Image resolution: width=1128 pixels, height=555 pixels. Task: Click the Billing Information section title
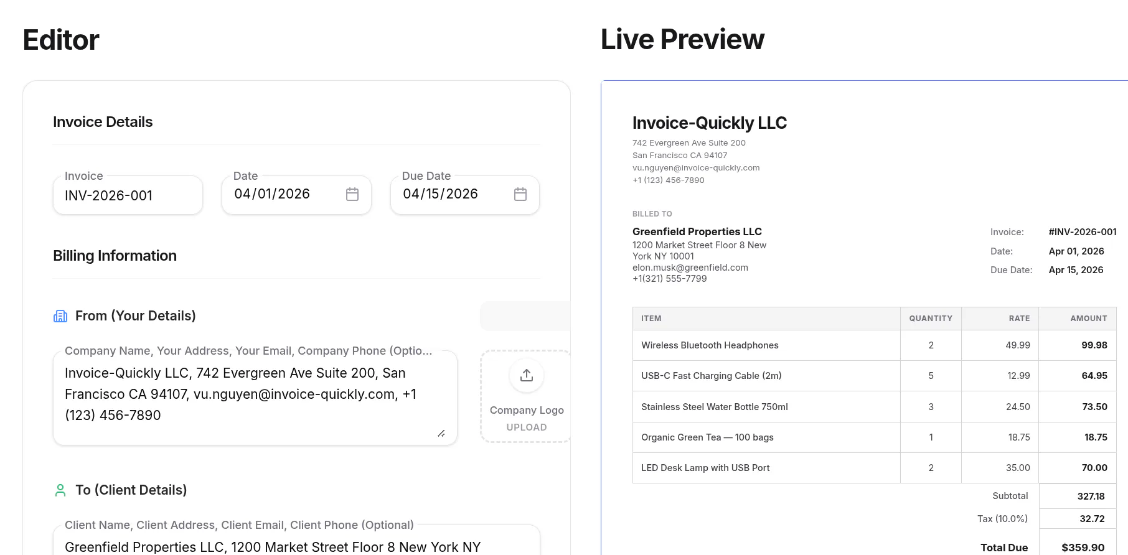pyautogui.click(x=115, y=256)
